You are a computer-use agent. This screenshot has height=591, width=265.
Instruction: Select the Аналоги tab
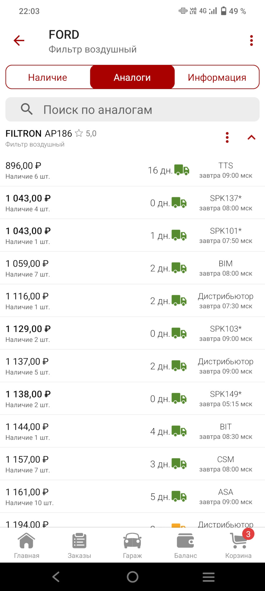point(132,77)
